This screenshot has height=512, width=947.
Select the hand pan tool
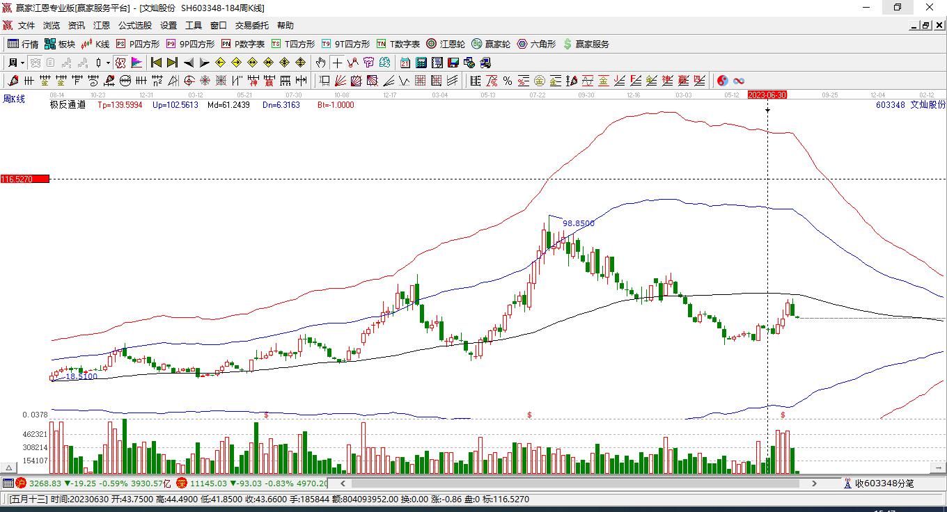[321, 63]
